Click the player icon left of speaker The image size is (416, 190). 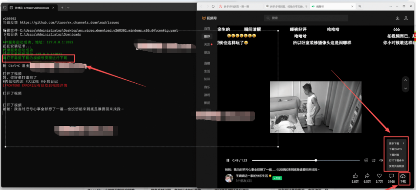(374, 160)
